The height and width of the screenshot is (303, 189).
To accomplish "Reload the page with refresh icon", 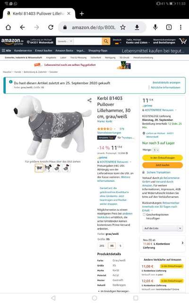I will 51,27.
